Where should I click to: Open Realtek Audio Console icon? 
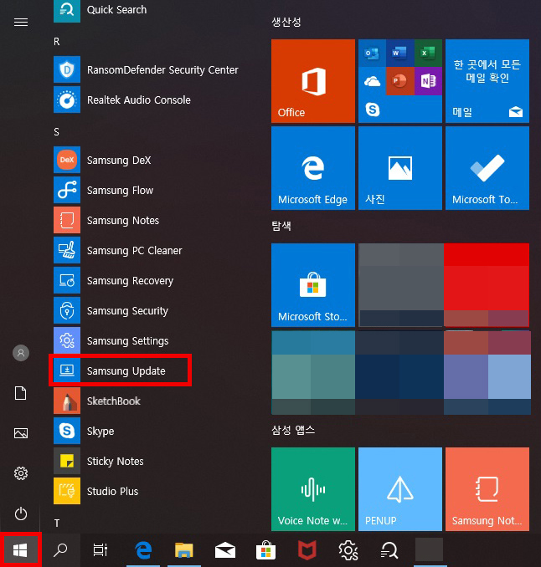67,100
